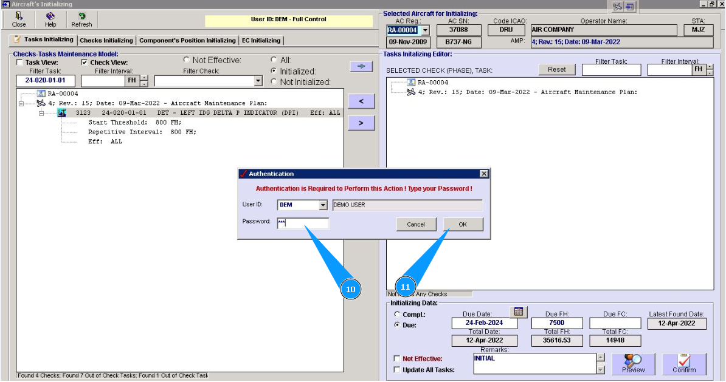The width and height of the screenshot is (726, 382).
Task: Click the Remarks text box INITIAL
Action: click(534, 364)
